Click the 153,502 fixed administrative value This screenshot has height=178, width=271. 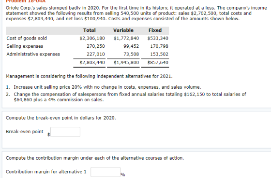tap(159, 54)
